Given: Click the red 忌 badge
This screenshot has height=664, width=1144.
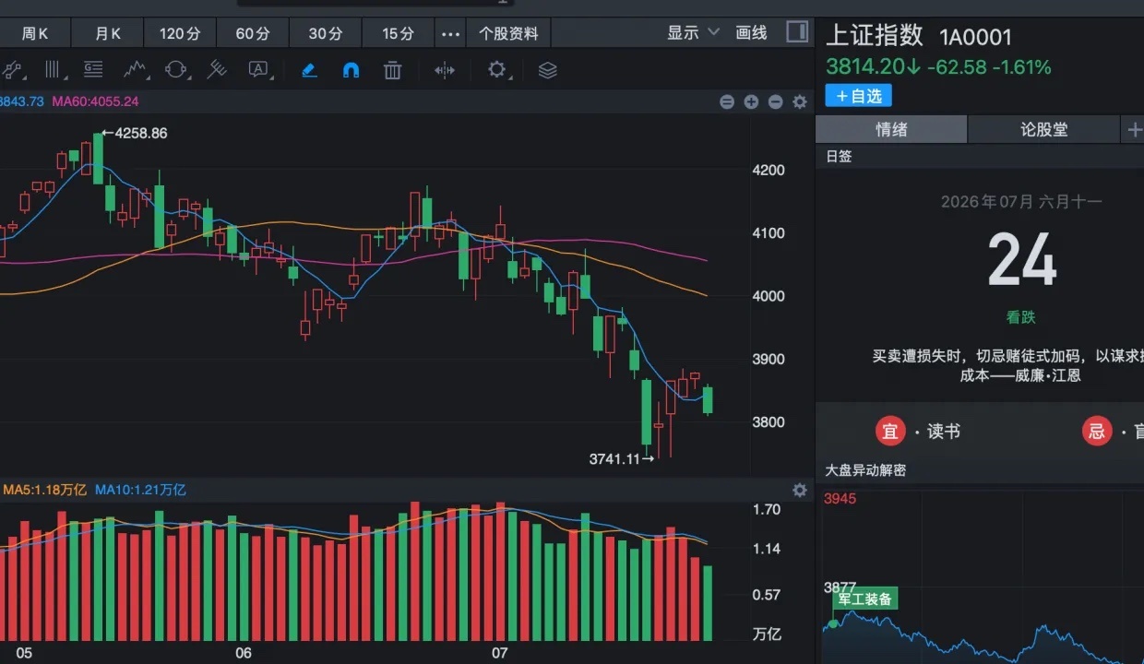Looking at the screenshot, I should (1097, 431).
